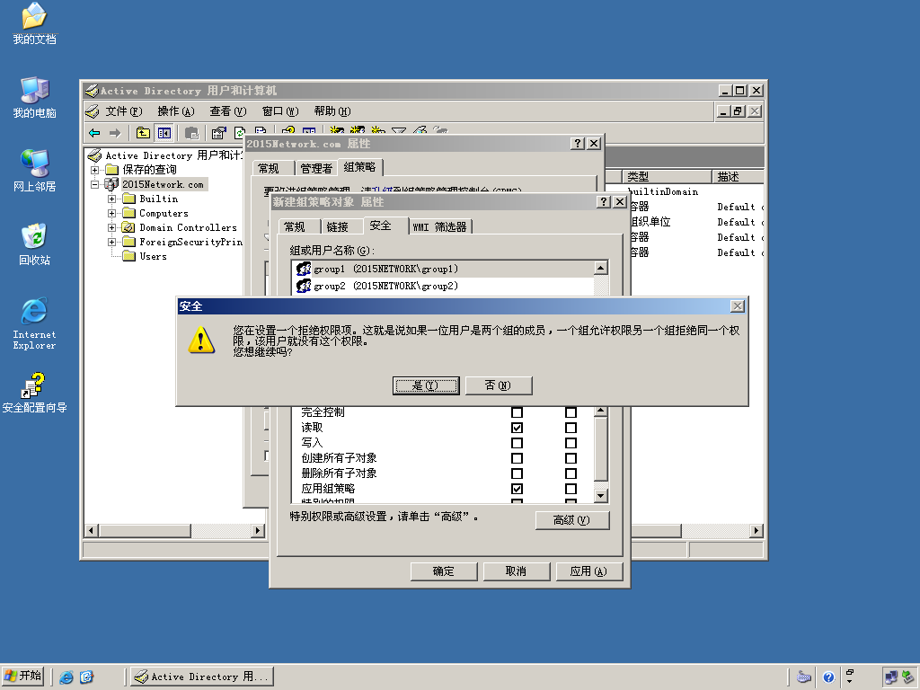Check the Deny box for 读取

tap(571, 428)
